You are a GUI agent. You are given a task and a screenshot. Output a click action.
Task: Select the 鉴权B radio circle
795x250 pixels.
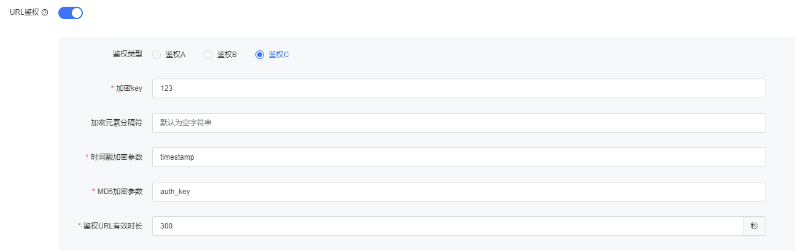208,55
